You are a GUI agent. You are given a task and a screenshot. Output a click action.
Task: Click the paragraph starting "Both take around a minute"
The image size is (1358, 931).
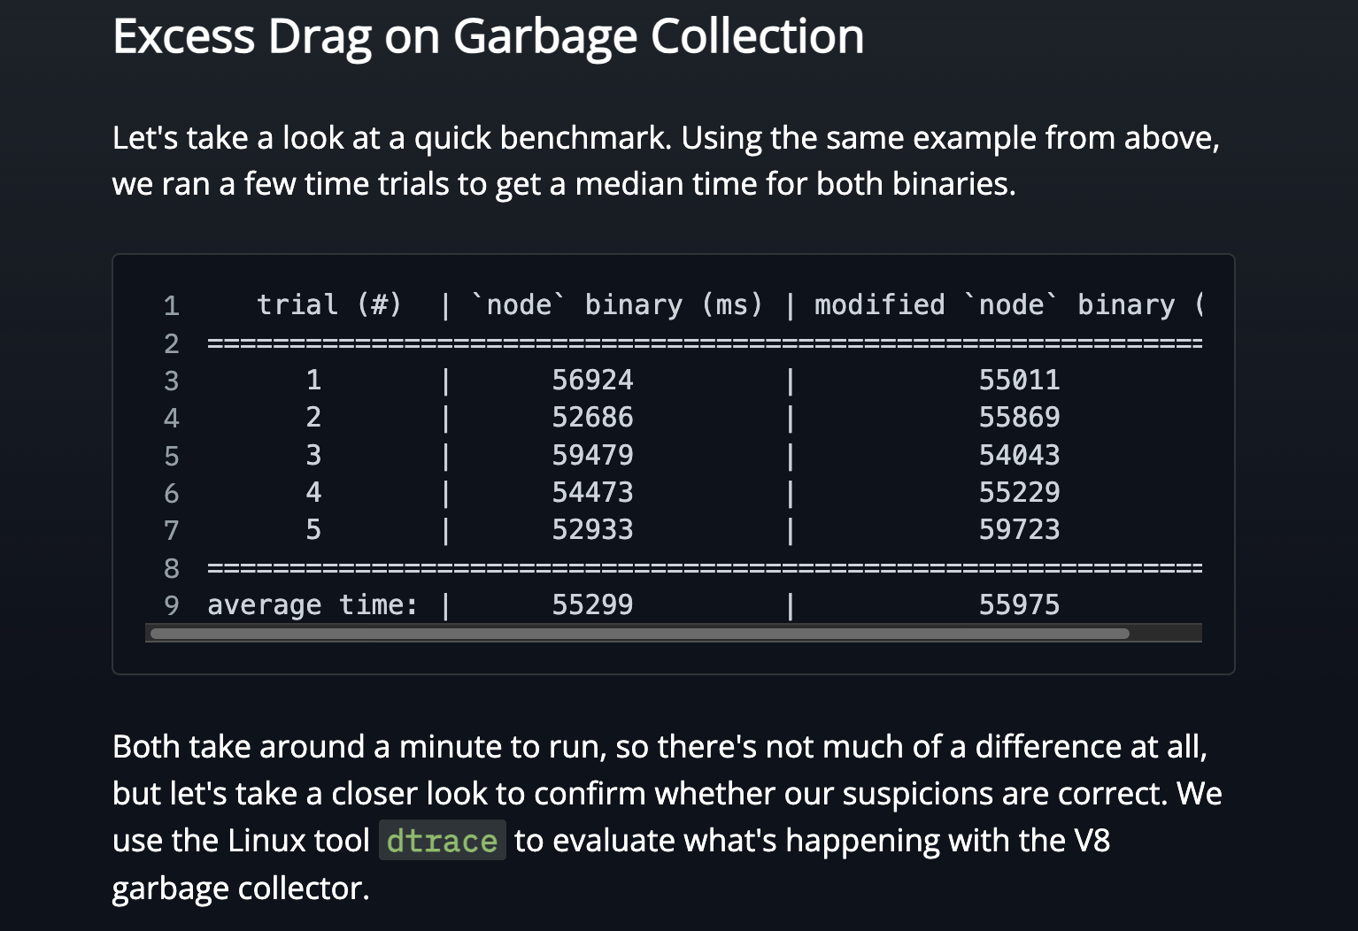click(666, 817)
